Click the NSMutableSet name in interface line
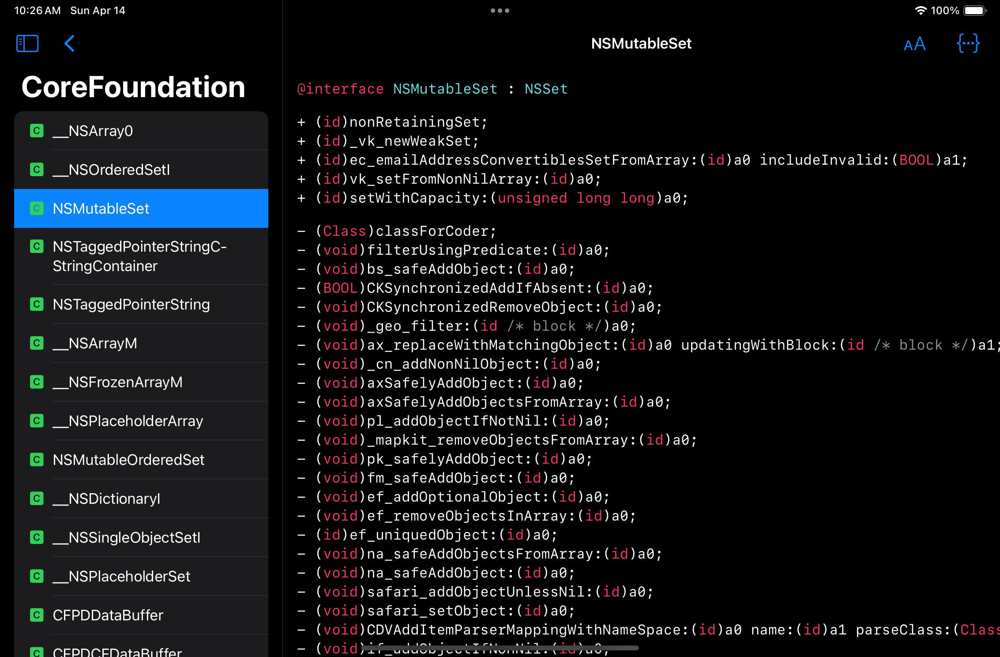This screenshot has height=657, width=1000. (x=445, y=89)
